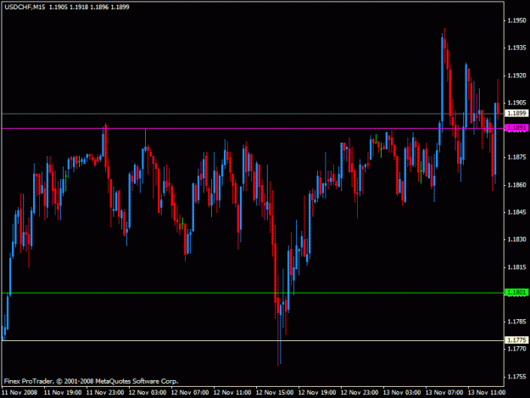This screenshot has height=398, width=530.
Task: Click the 12 Nov 07:00 time label
Action: click(190, 393)
